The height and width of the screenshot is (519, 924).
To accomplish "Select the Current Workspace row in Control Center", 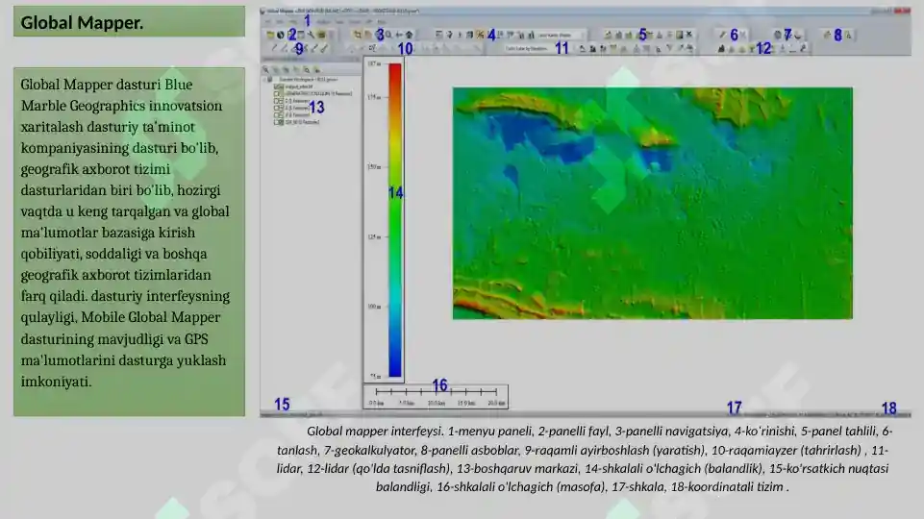I will tap(307, 80).
